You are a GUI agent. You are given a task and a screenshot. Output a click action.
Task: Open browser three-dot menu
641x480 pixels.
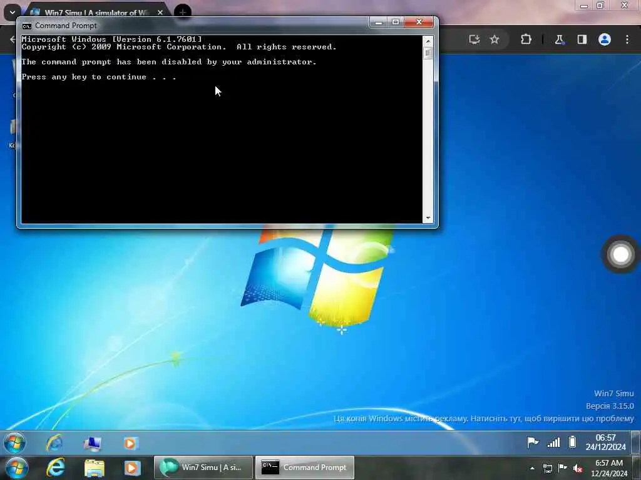tap(627, 39)
